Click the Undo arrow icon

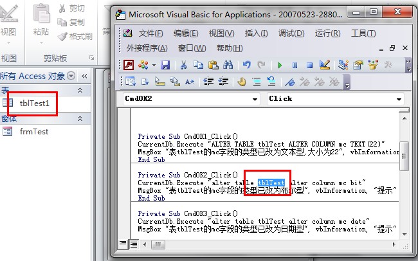(246, 65)
